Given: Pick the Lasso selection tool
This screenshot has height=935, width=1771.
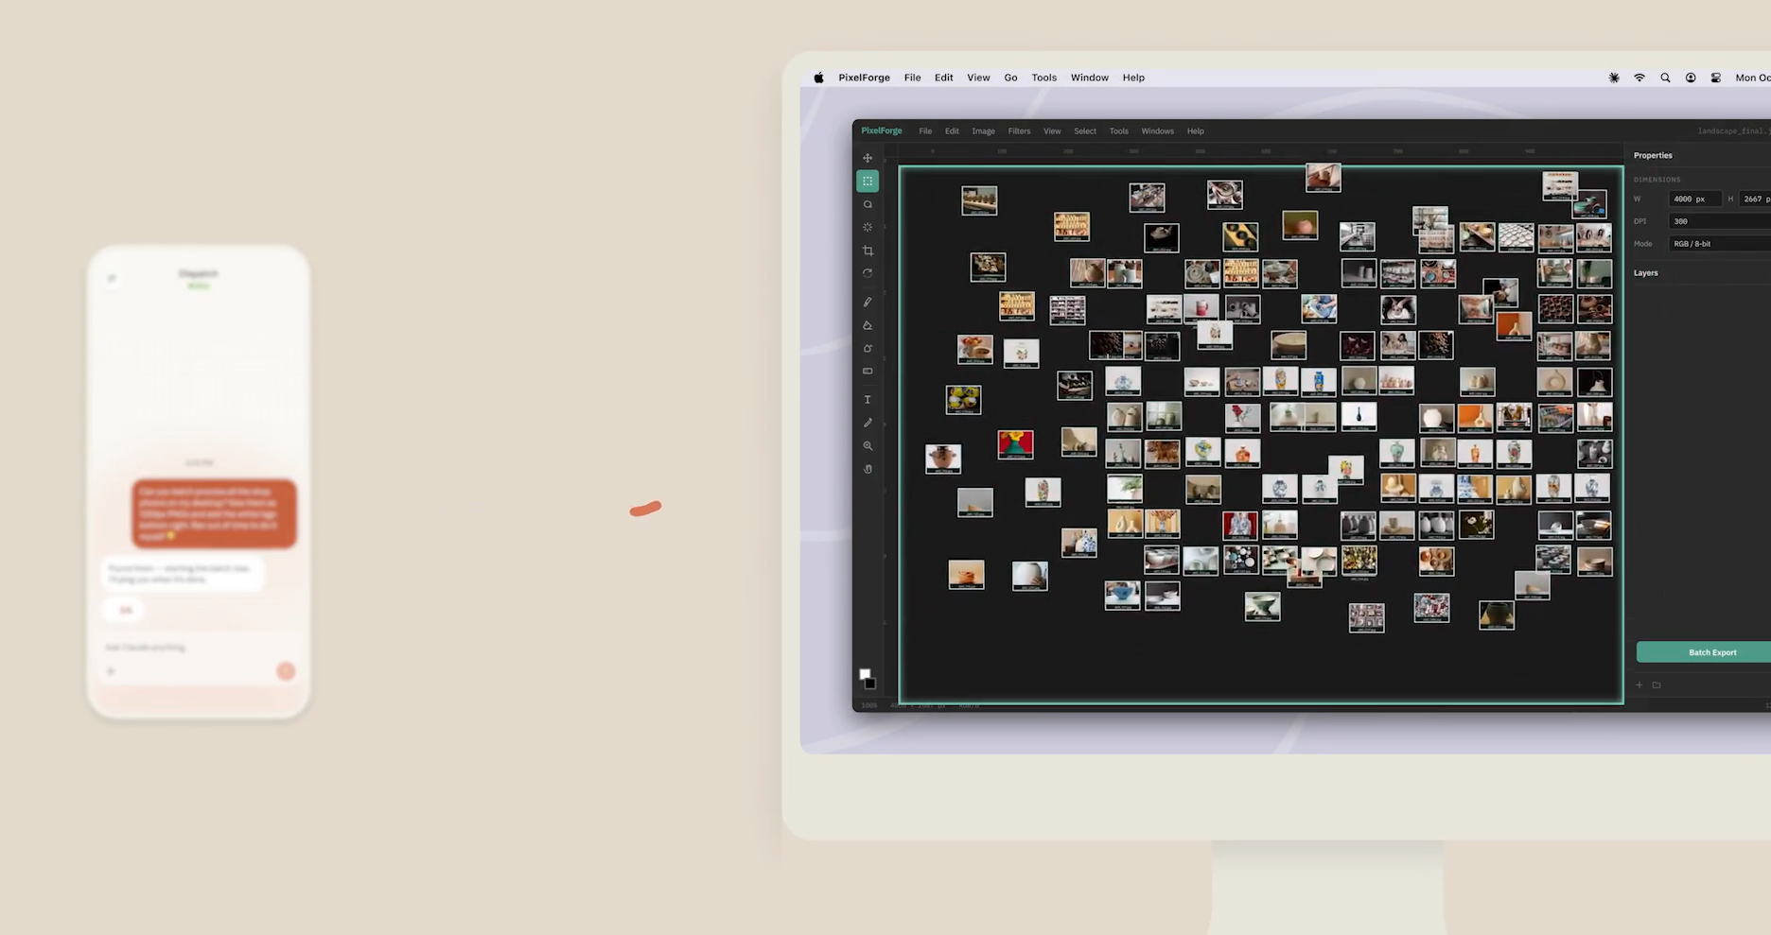Looking at the screenshot, I should click(x=868, y=204).
